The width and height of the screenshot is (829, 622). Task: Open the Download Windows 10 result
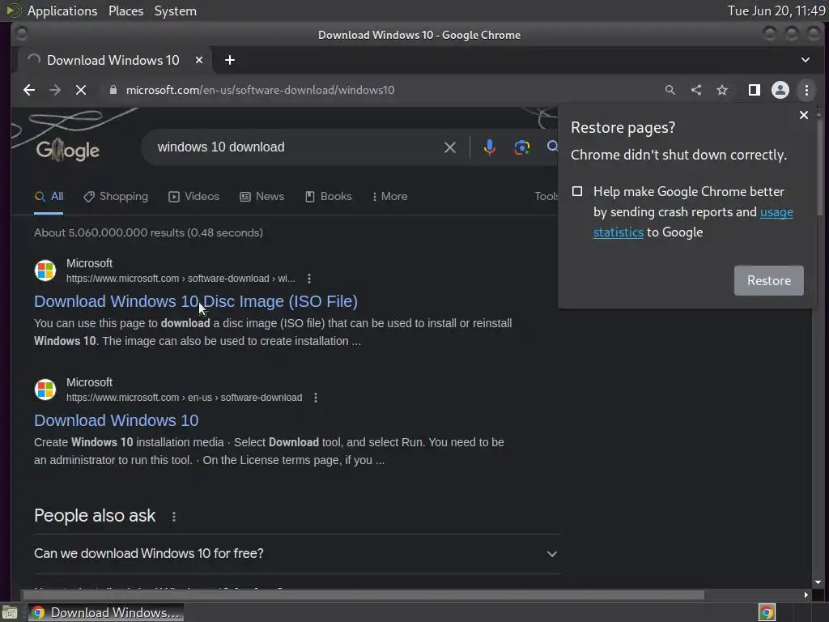pos(117,420)
